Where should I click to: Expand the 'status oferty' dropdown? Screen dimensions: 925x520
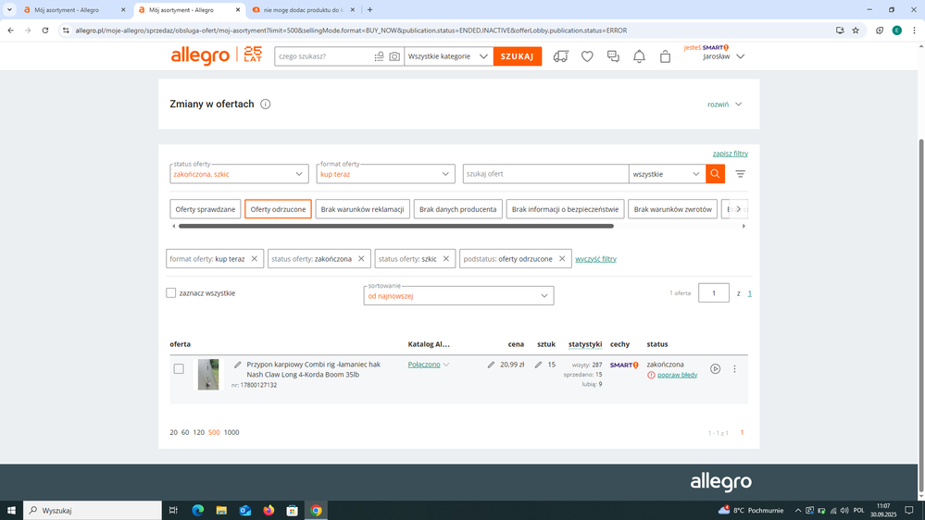[299, 174]
